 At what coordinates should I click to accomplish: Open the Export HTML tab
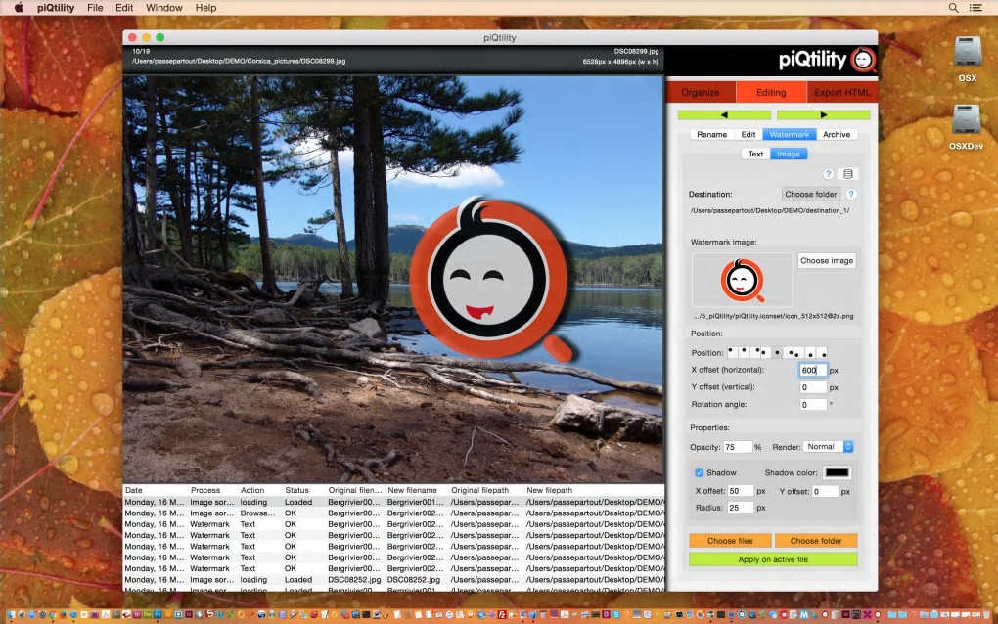pyautogui.click(x=842, y=92)
